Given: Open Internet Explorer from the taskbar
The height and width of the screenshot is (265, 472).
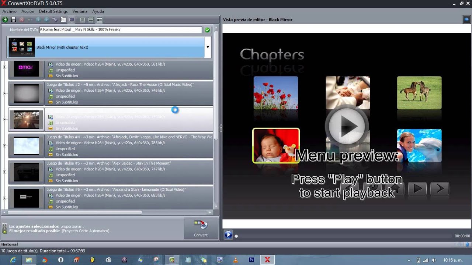Looking at the screenshot, I should click(x=13, y=260).
